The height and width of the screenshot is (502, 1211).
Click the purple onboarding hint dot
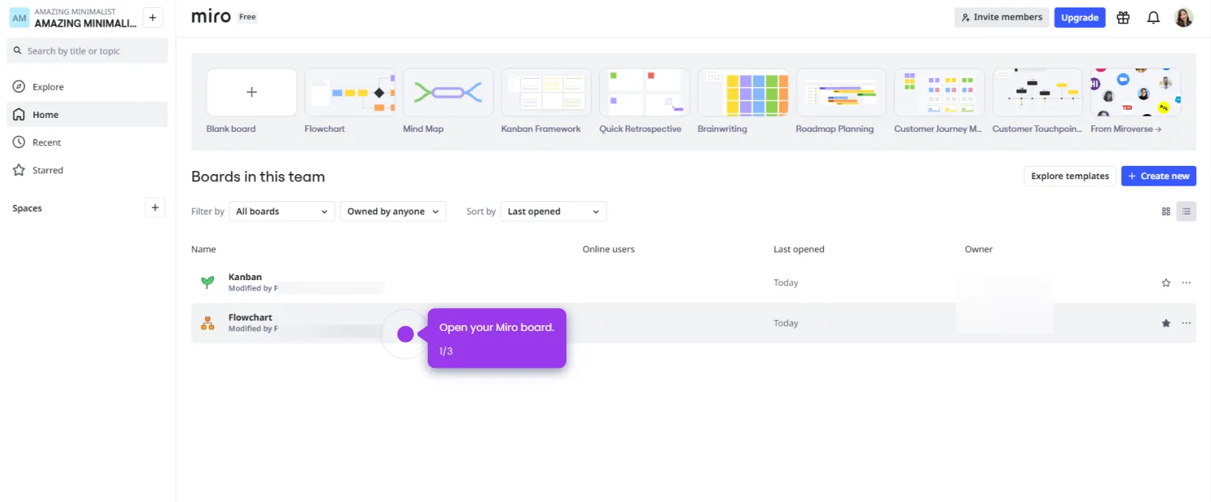pos(405,335)
